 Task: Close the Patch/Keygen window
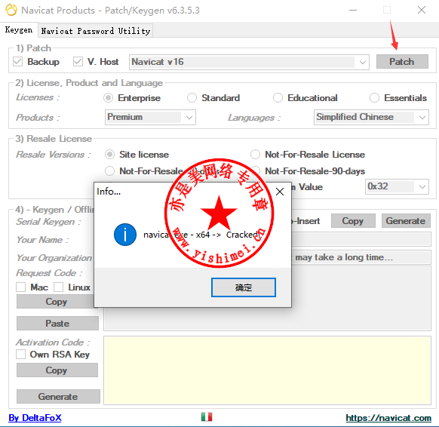422,11
